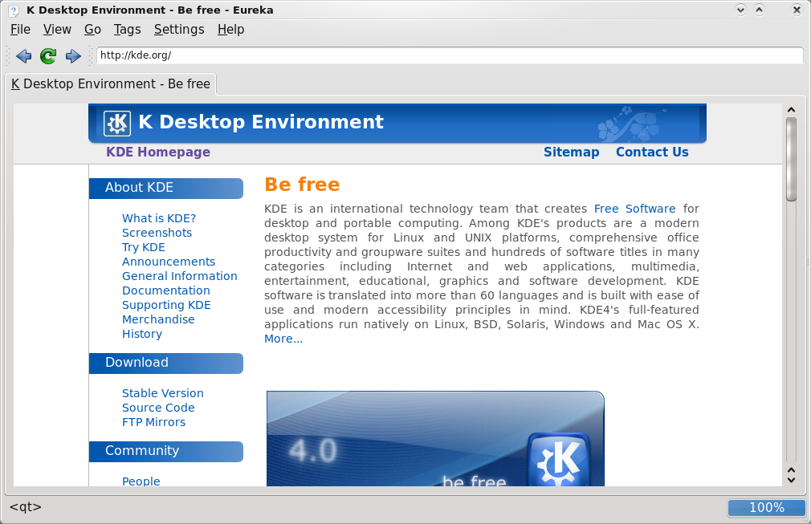Click the scrollbar down arrow at bottom
The image size is (811, 524).
point(791,480)
